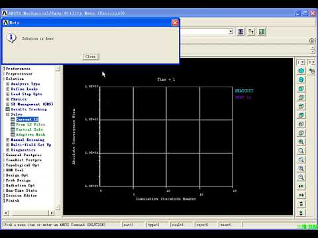Image resolution: width=318 pixels, height=238 pixels.
Task: Expand the SE Management (CMS) node
Action: [x=8, y=104]
